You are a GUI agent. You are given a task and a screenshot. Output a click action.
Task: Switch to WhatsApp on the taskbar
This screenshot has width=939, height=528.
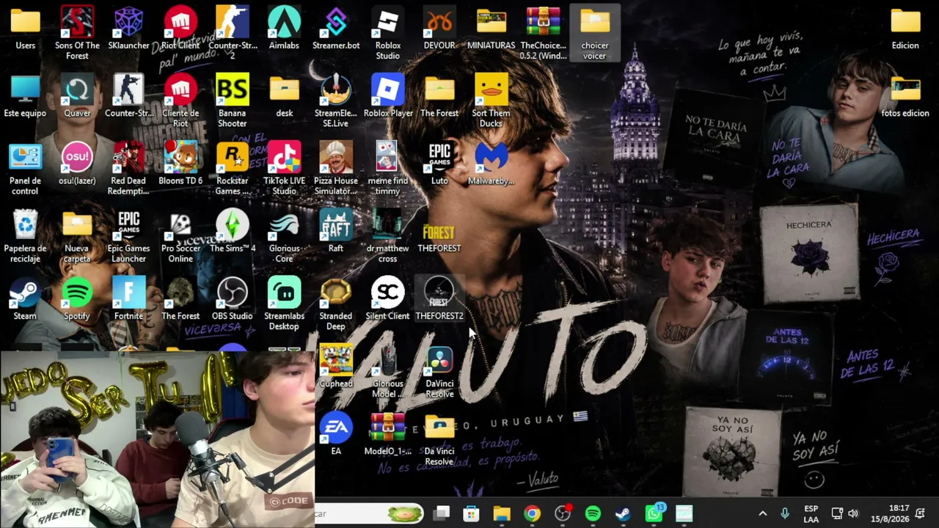point(654,513)
